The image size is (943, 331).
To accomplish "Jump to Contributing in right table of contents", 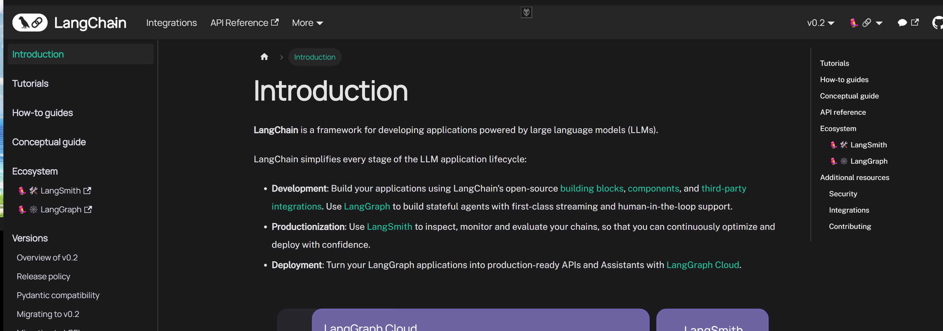I will click(850, 226).
